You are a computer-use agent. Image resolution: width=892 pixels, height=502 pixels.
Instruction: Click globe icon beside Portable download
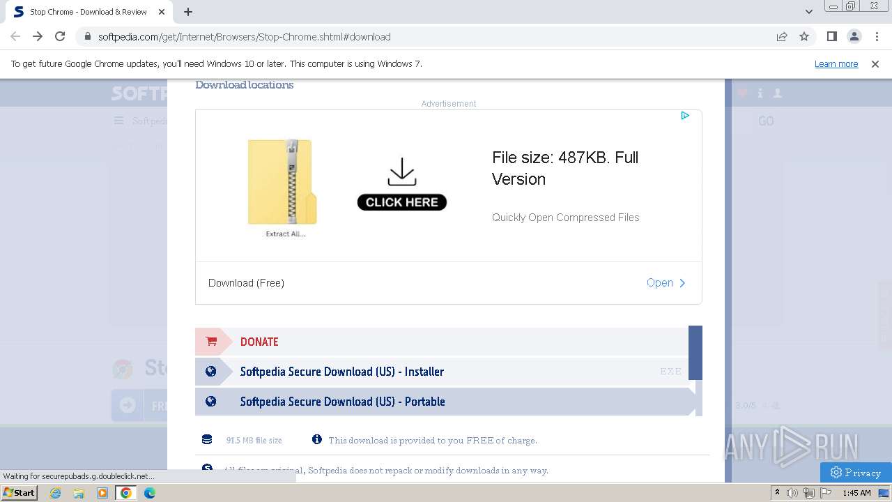[x=211, y=402]
